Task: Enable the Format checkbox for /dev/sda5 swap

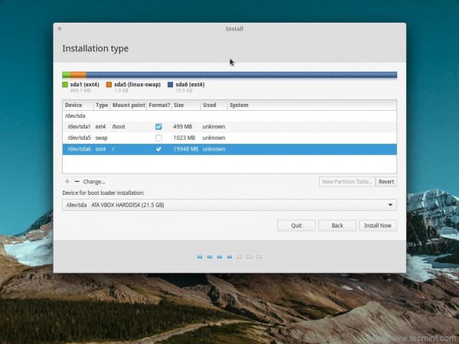Action: pos(158,138)
